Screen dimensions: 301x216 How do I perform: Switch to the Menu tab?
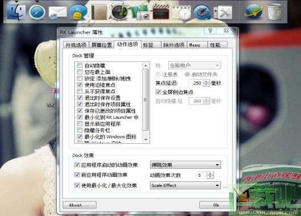(x=197, y=45)
